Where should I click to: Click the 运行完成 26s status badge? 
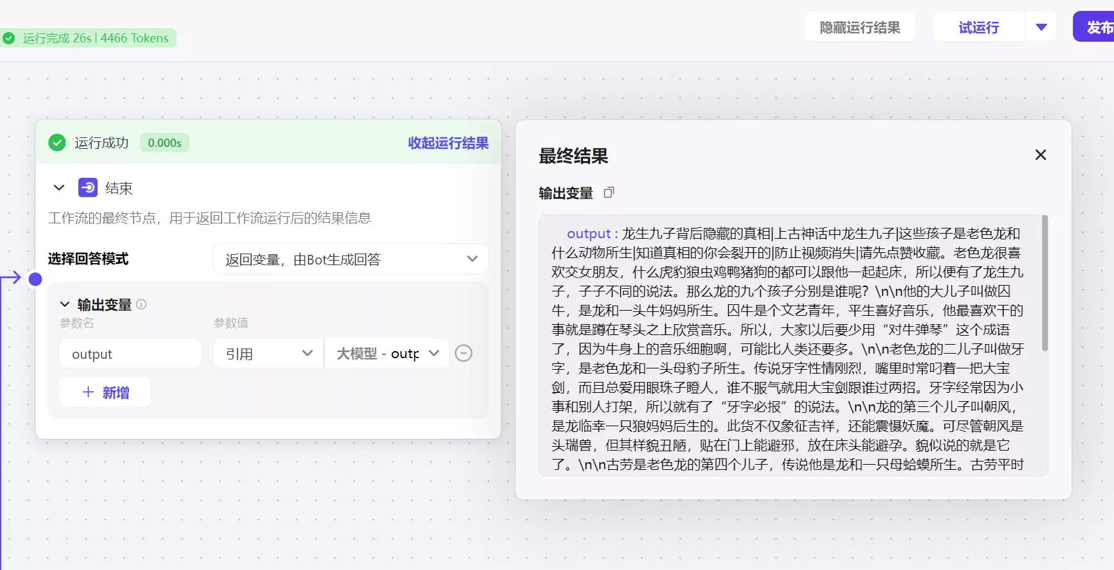point(88,38)
